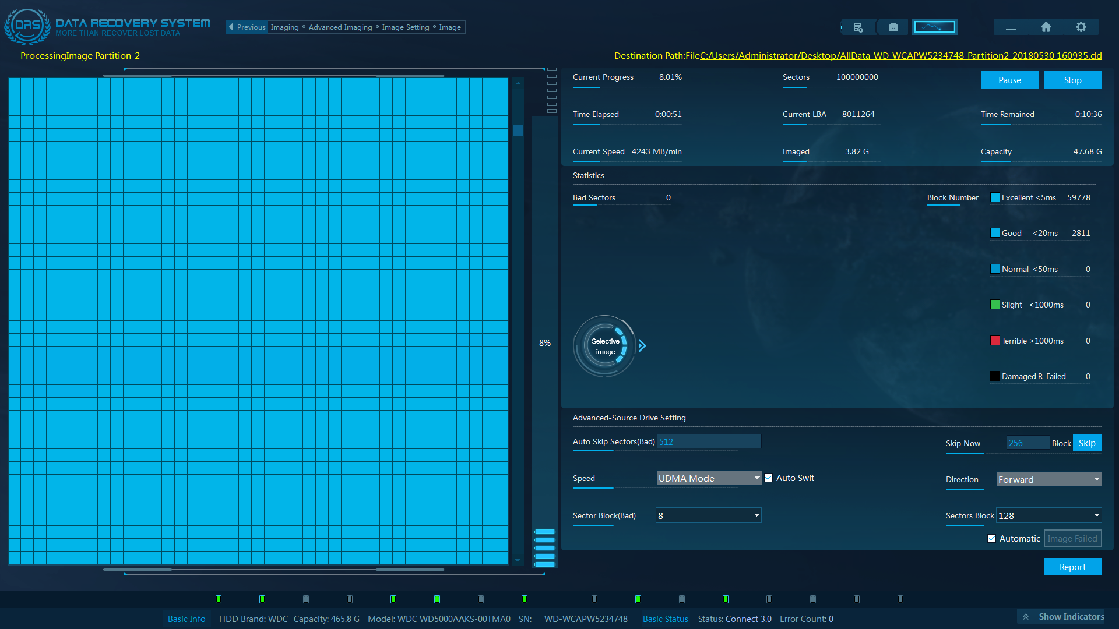Select the Imaging breadcrumb item
1119x629 pixels.
pos(285,27)
